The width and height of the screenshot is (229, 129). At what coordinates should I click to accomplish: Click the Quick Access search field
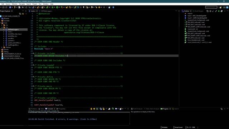coord(211,7)
